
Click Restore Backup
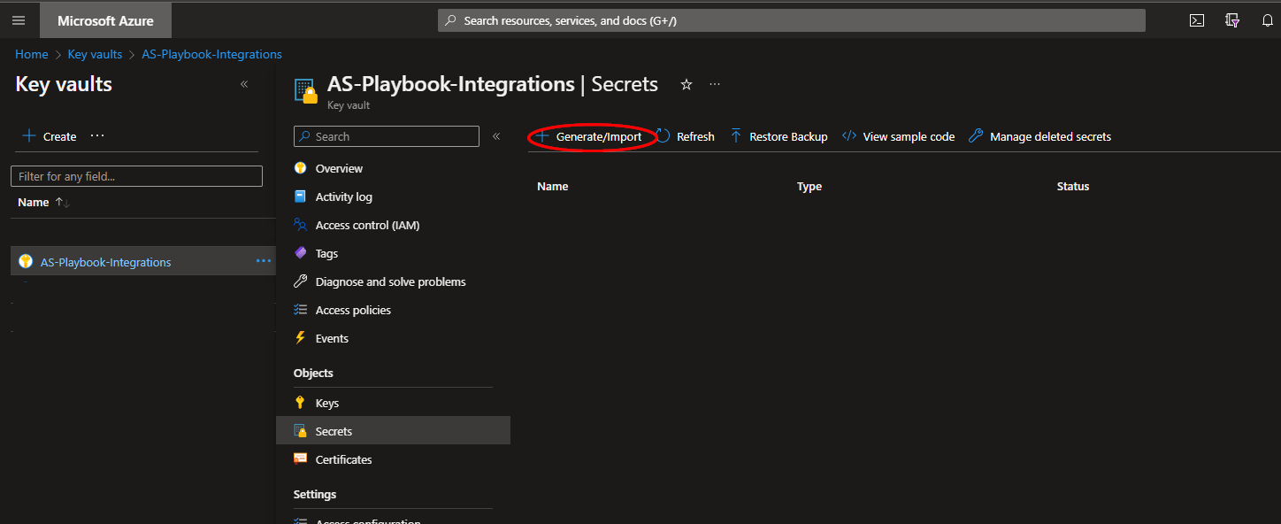779,136
